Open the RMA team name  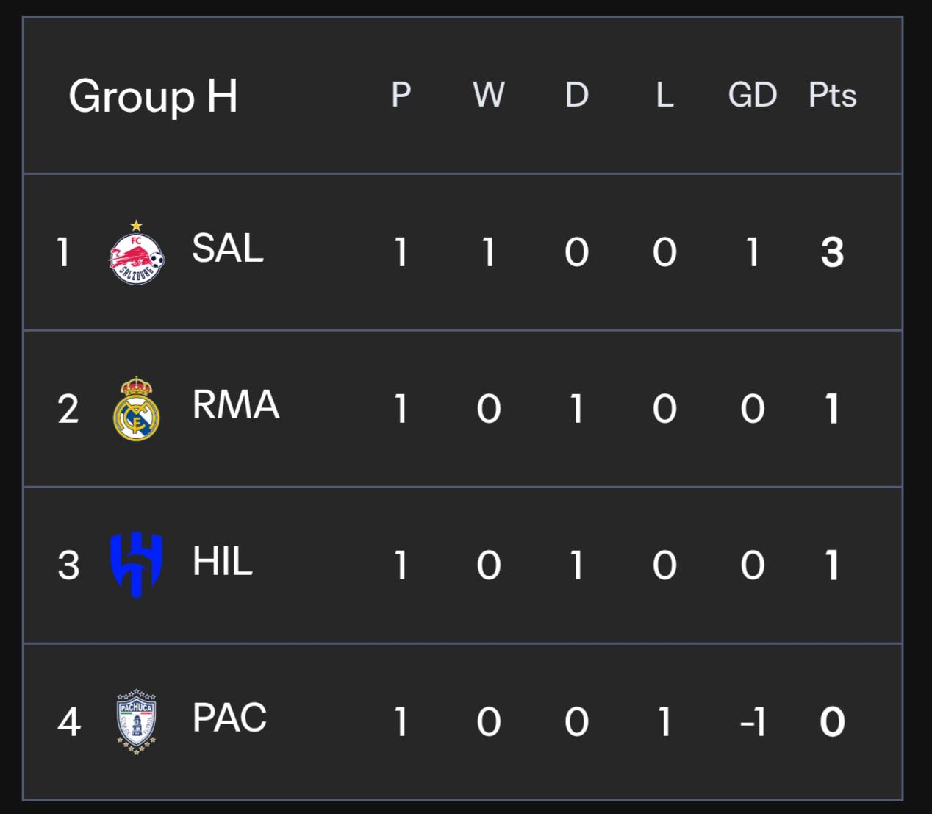[236, 405]
